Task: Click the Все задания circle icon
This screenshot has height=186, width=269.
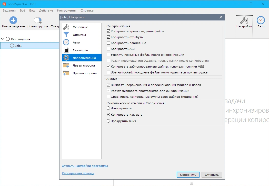Action: pos(7,39)
